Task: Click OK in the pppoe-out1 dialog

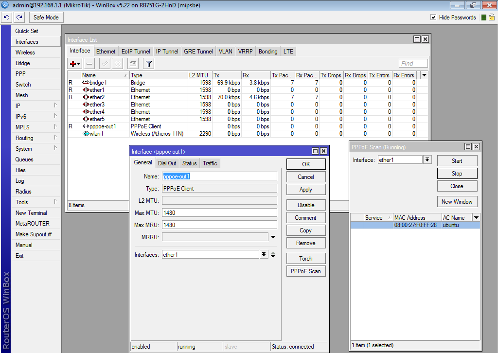Action: coord(306,164)
